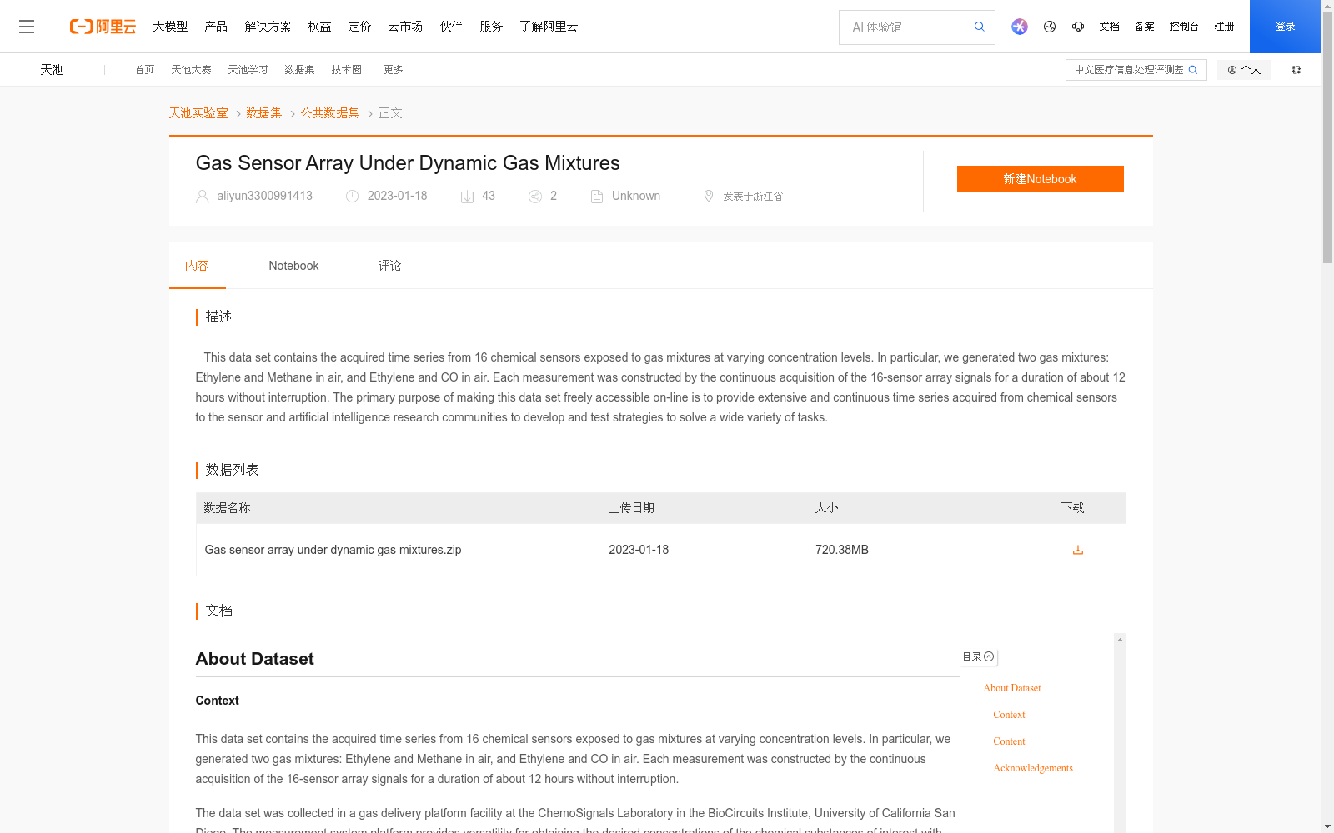Go to 天池实验室 breadcrumb
The height and width of the screenshot is (833, 1334).
pyautogui.click(x=198, y=113)
